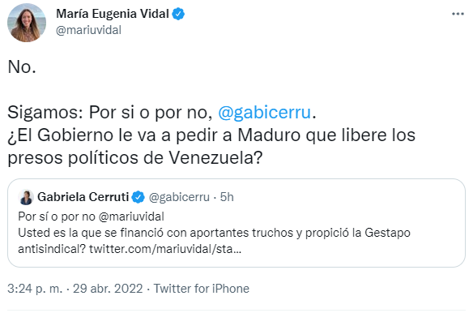The width and height of the screenshot is (473, 313).
Task: Open the quoted tweet card body text
Action: coord(214,233)
